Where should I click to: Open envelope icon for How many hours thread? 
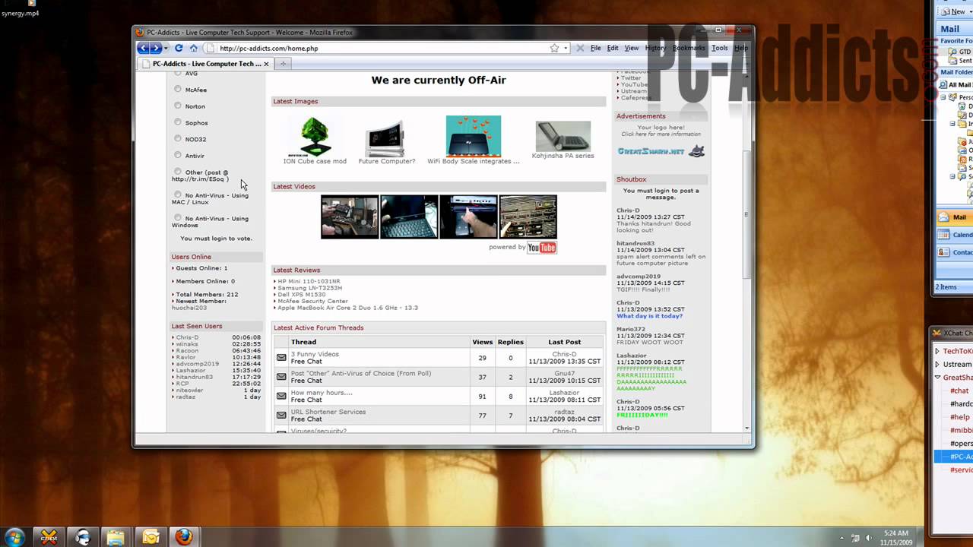tap(281, 396)
